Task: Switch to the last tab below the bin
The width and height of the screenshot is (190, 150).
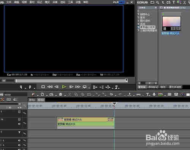Action: coord(175,87)
